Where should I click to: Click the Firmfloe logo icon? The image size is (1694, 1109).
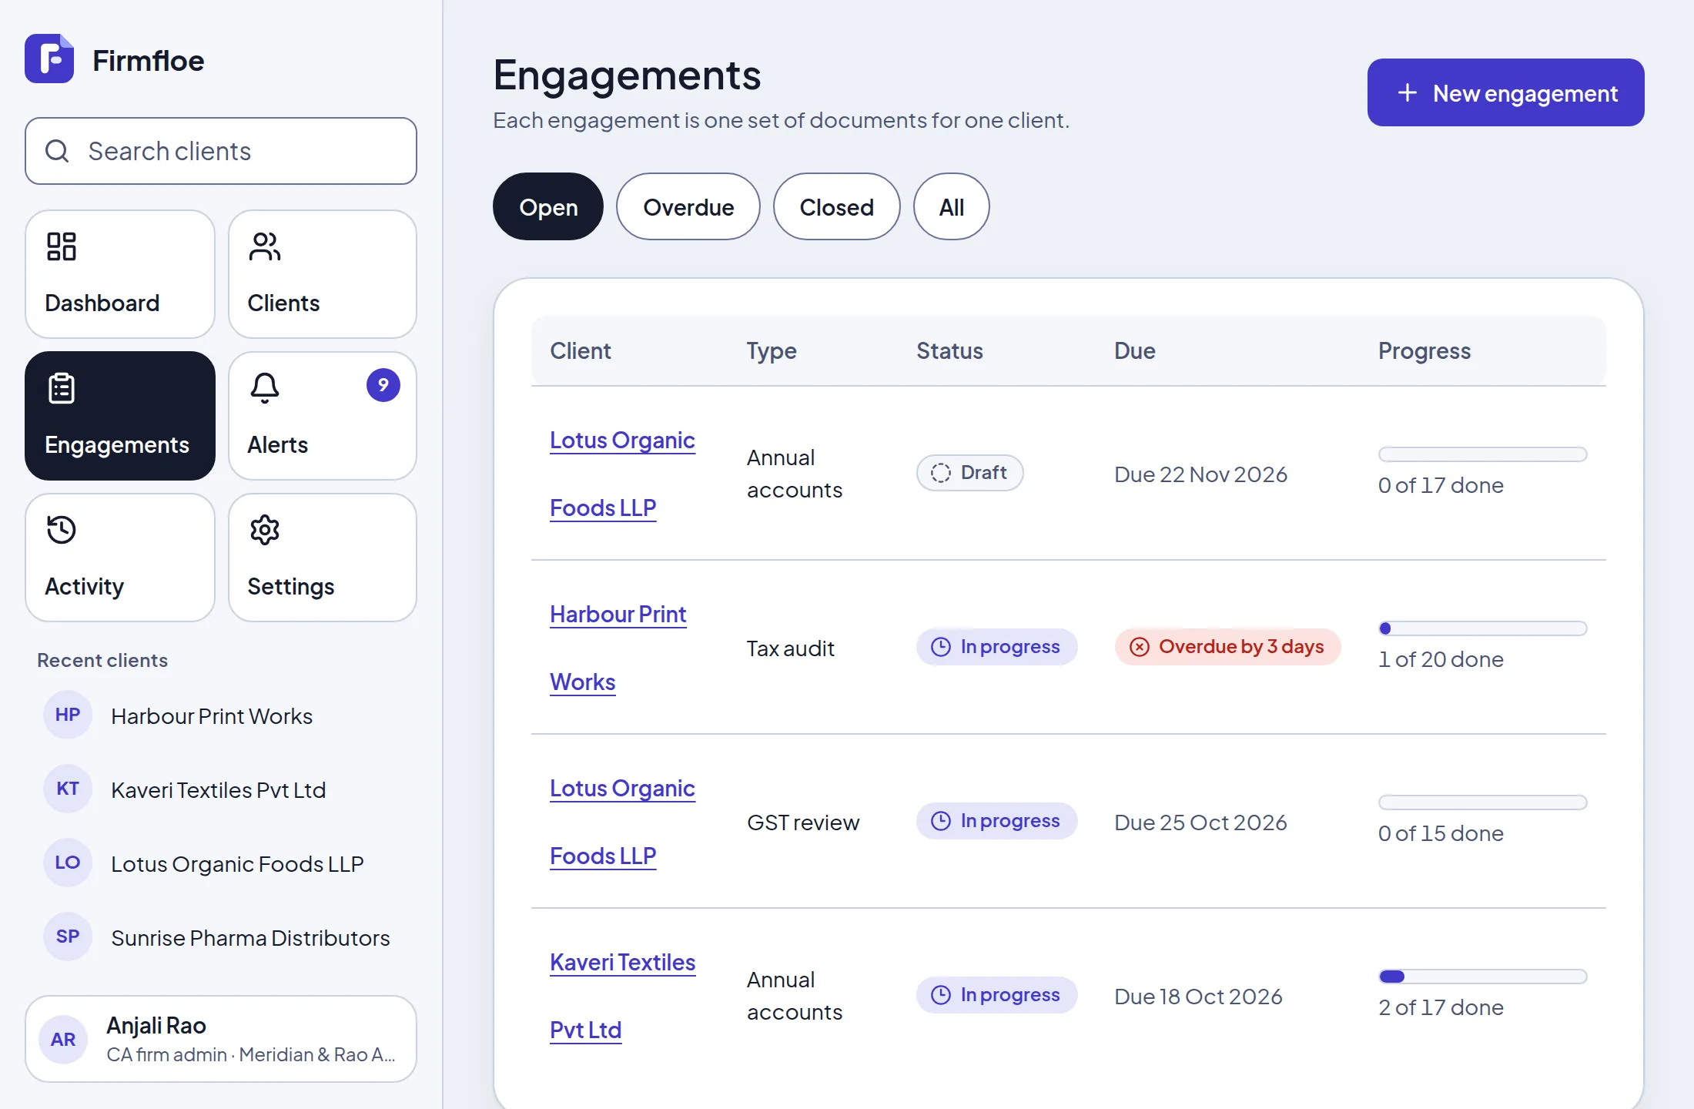(49, 59)
